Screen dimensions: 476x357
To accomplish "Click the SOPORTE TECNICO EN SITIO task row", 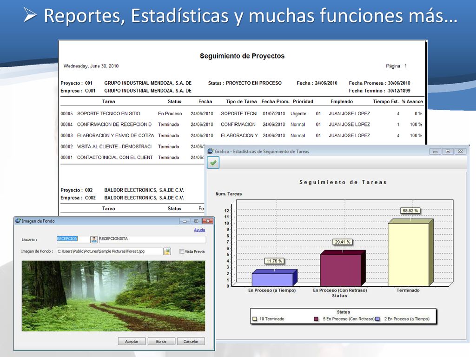I will click(x=241, y=113).
